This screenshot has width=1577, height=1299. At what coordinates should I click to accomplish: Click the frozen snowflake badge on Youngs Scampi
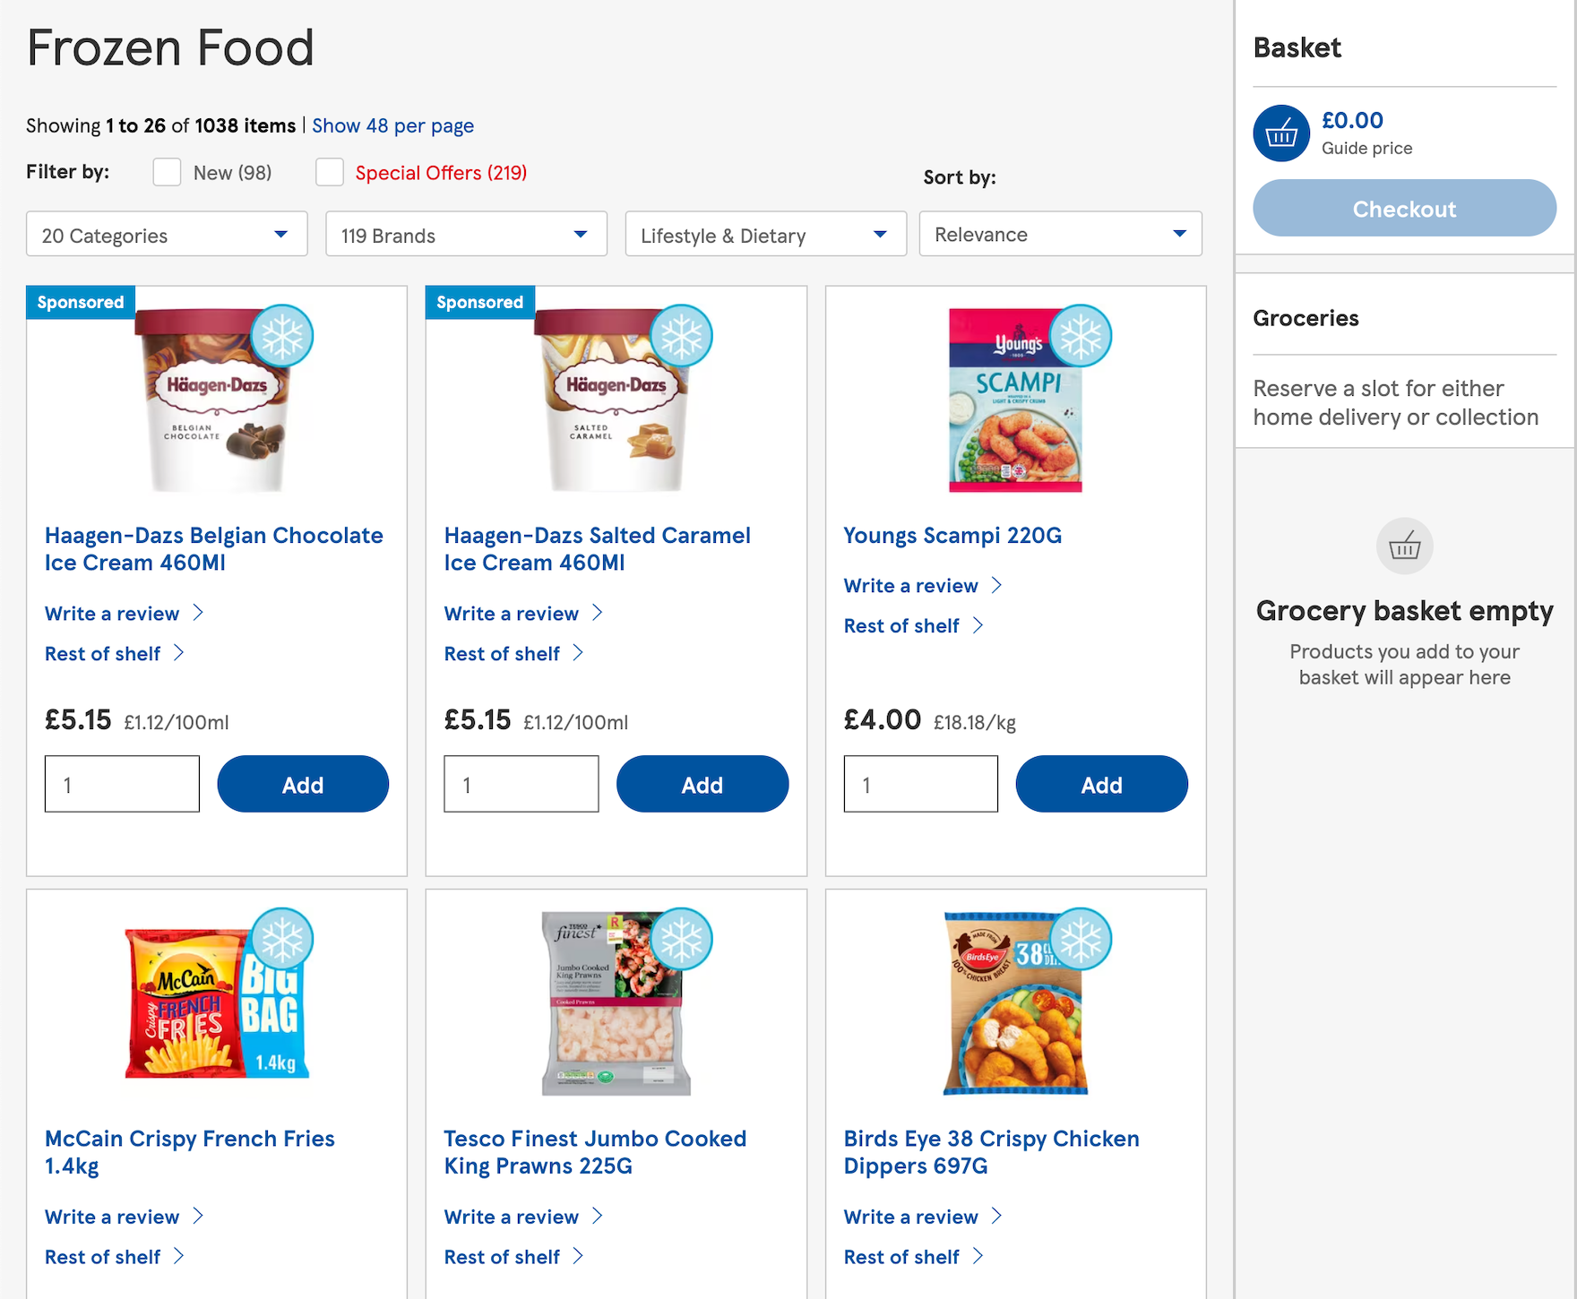1081,336
